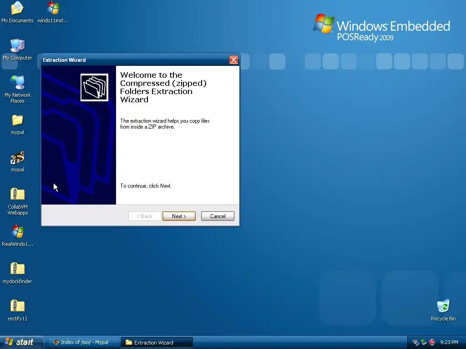Image resolution: width=466 pixels, height=349 pixels.
Task: Click Next in the Extraction Wizard
Action: click(x=179, y=216)
